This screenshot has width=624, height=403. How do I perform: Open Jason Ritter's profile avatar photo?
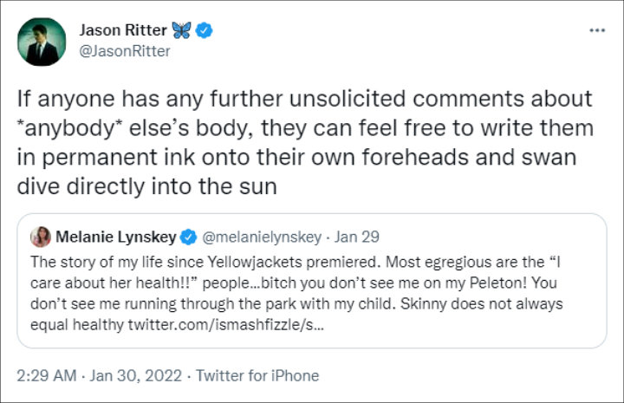[x=41, y=41]
